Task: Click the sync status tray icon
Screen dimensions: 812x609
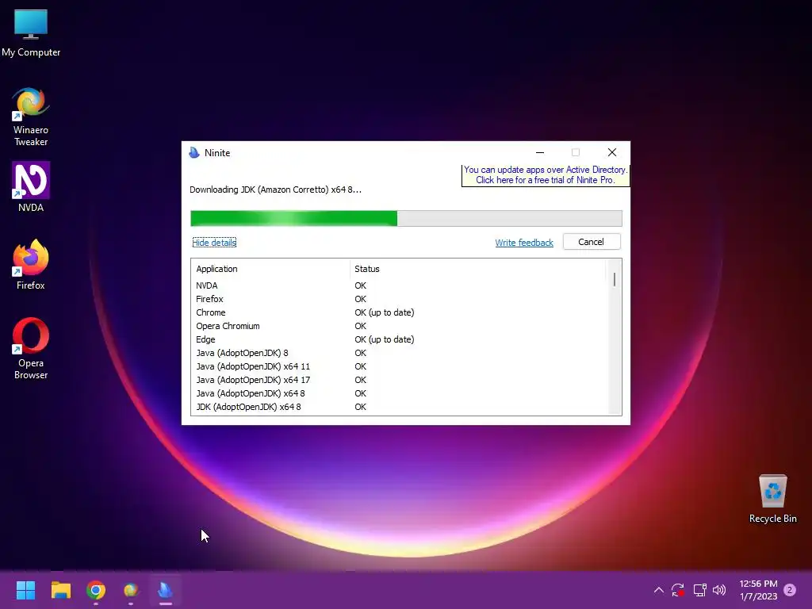Action: 678,590
